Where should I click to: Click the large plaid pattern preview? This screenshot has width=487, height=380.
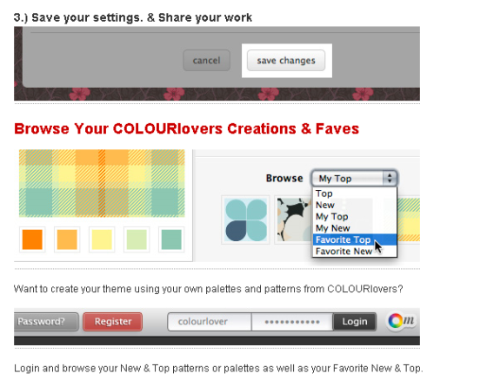[x=102, y=183]
